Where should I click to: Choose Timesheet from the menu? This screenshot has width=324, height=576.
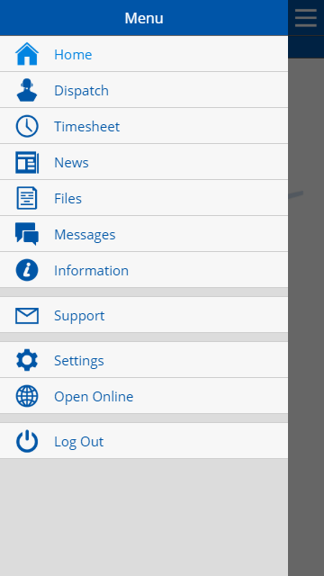tap(144, 126)
